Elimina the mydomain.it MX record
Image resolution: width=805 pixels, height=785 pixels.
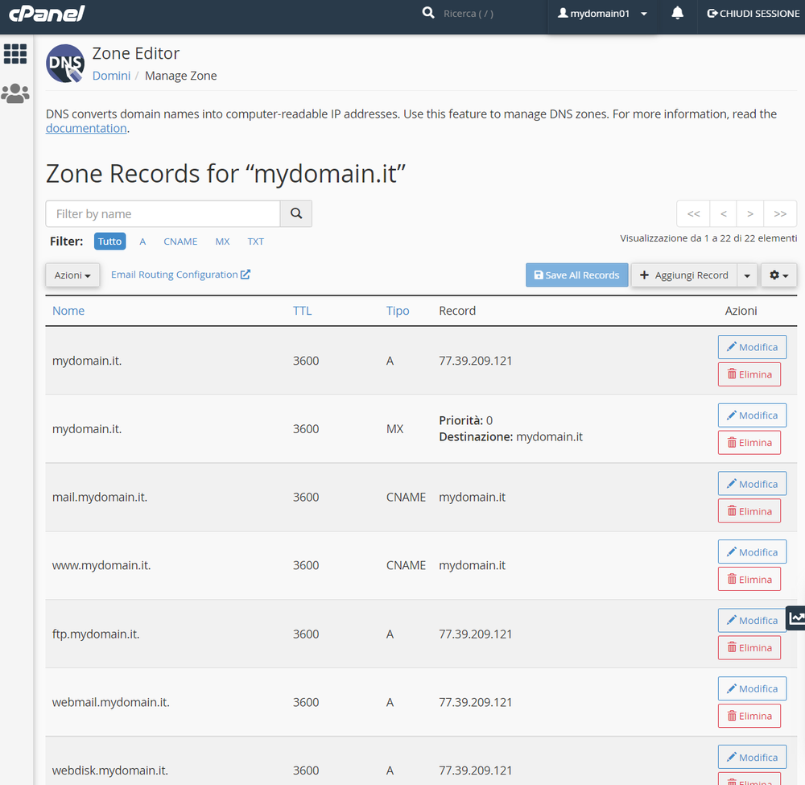click(x=749, y=443)
